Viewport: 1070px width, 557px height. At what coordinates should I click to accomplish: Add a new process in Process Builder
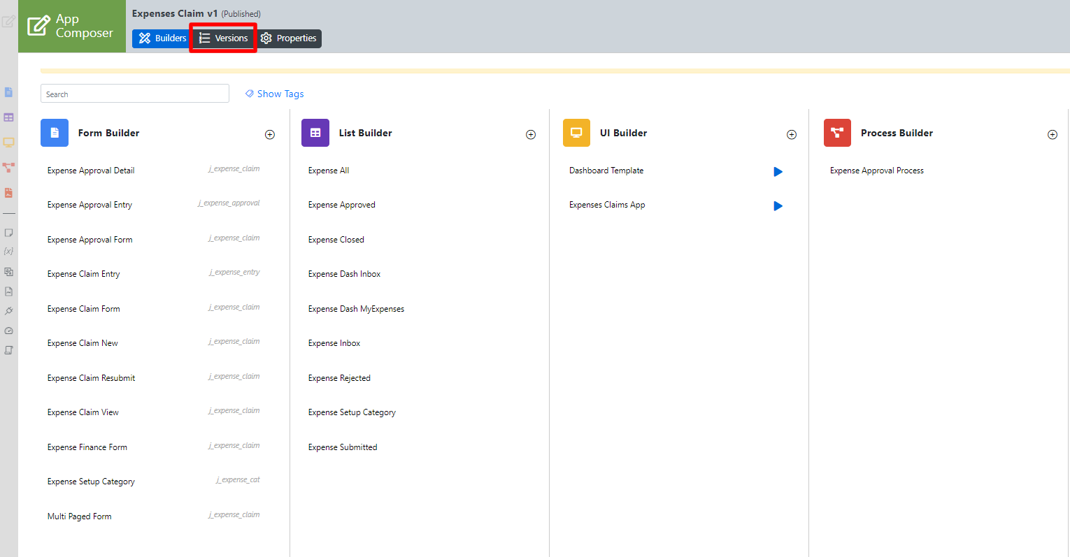(x=1053, y=135)
